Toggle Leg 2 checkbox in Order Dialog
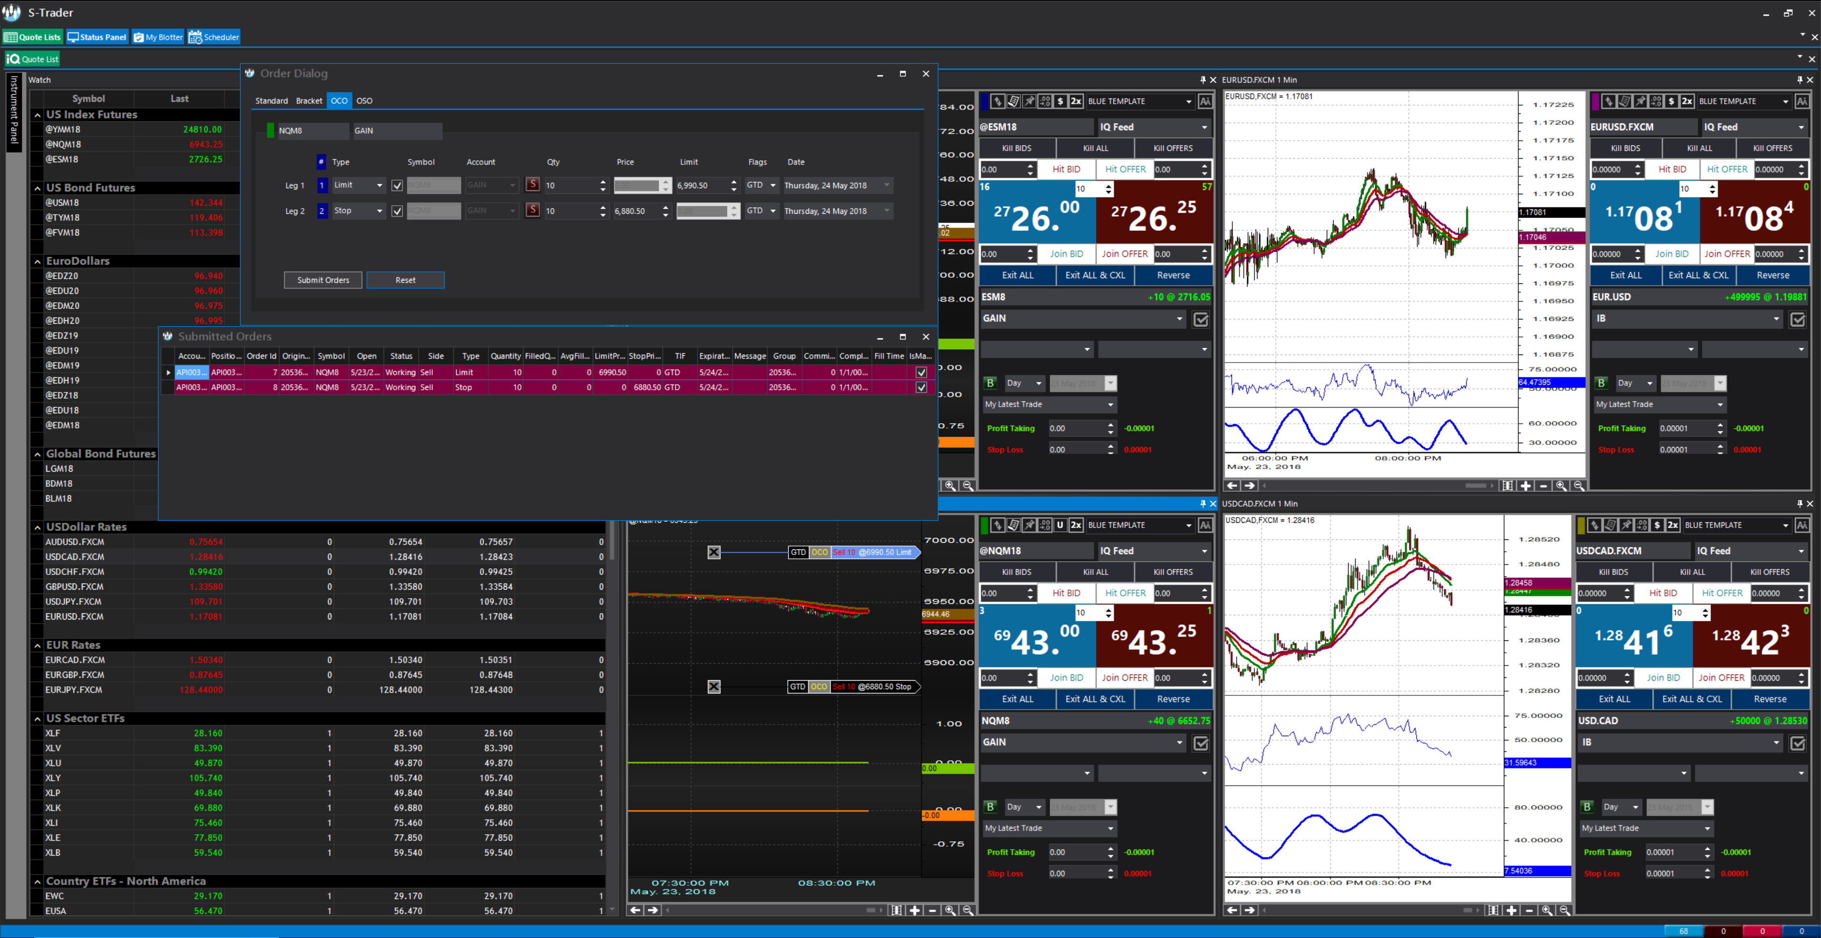The image size is (1821, 938). click(397, 211)
